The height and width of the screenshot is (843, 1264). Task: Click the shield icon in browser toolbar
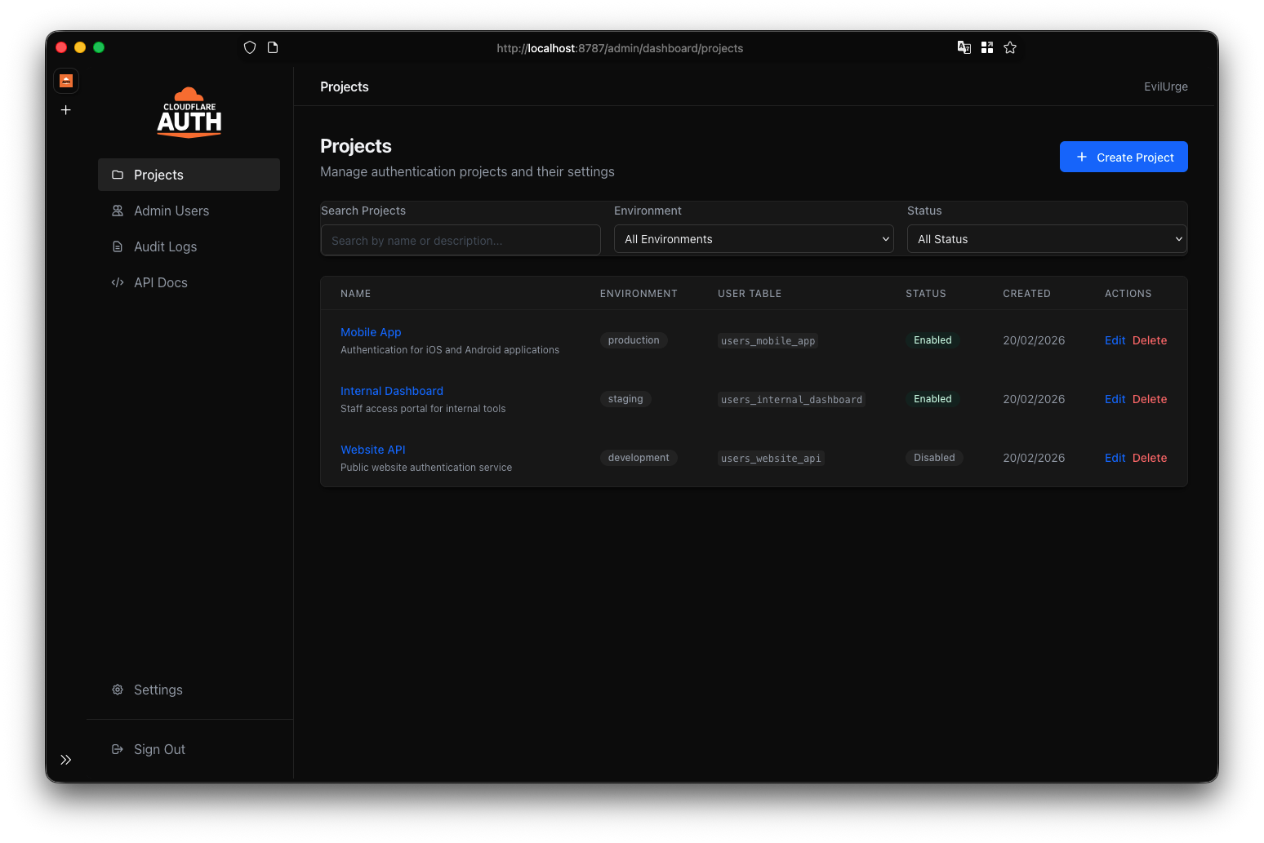click(x=250, y=47)
